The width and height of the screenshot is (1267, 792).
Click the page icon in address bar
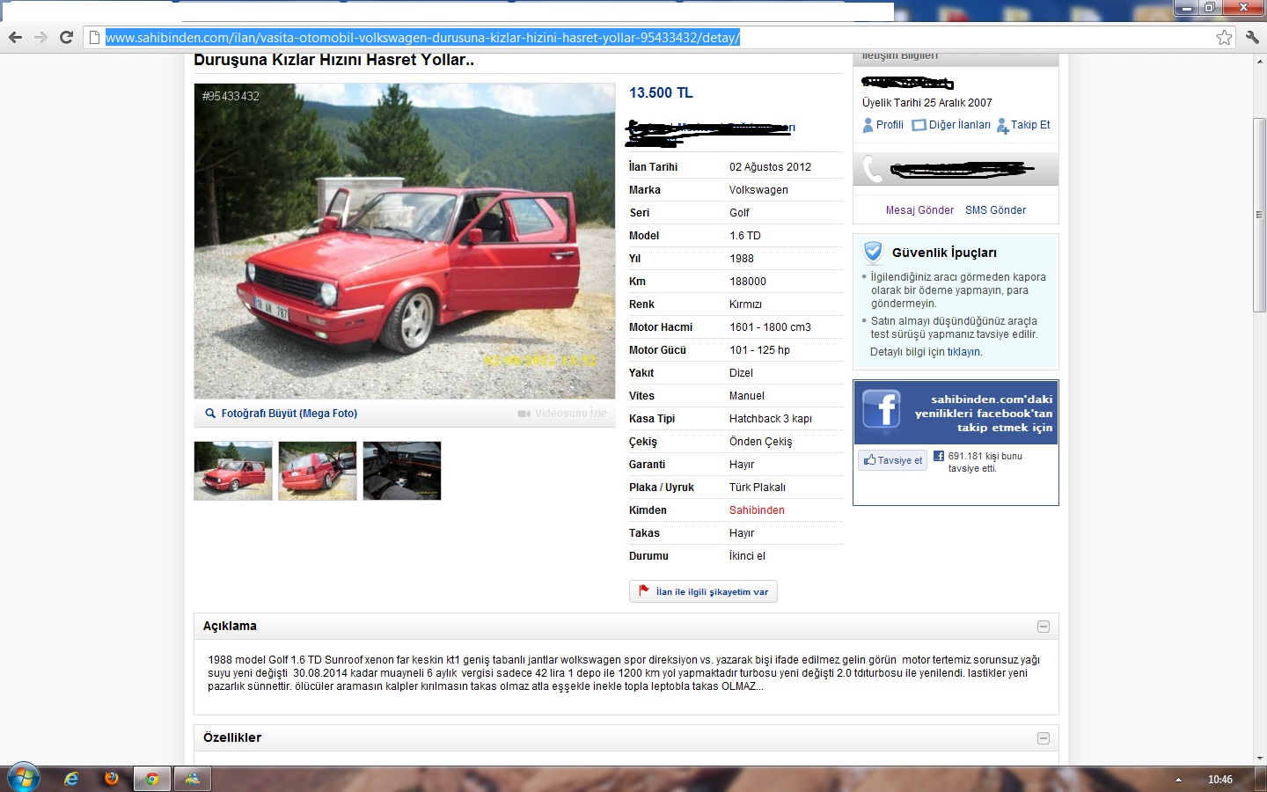[95, 37]
